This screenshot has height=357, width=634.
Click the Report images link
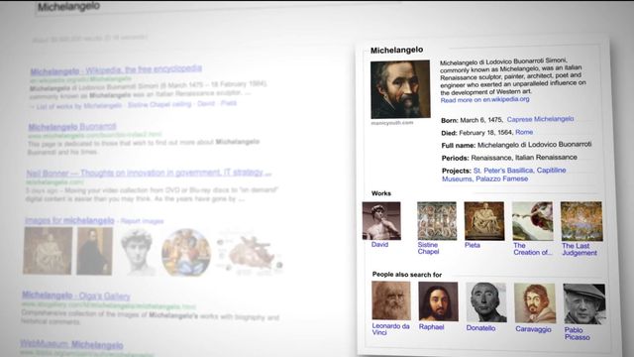coord(142,221)
